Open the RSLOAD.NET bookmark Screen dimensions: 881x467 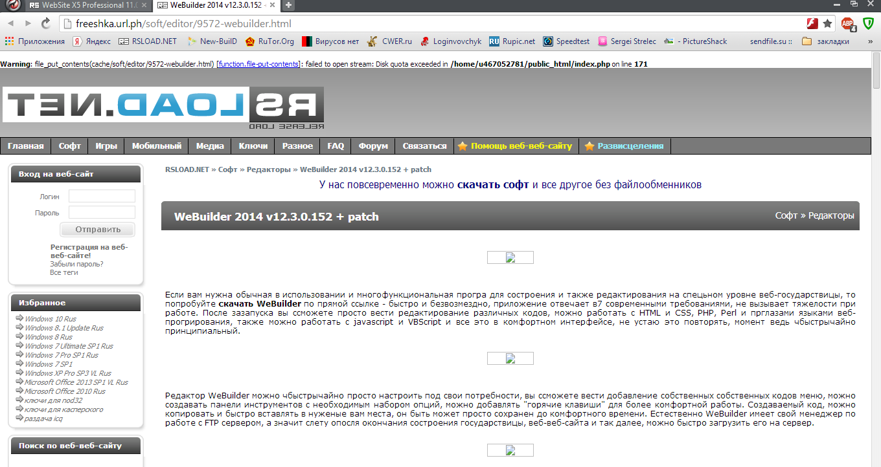point(148,41)
